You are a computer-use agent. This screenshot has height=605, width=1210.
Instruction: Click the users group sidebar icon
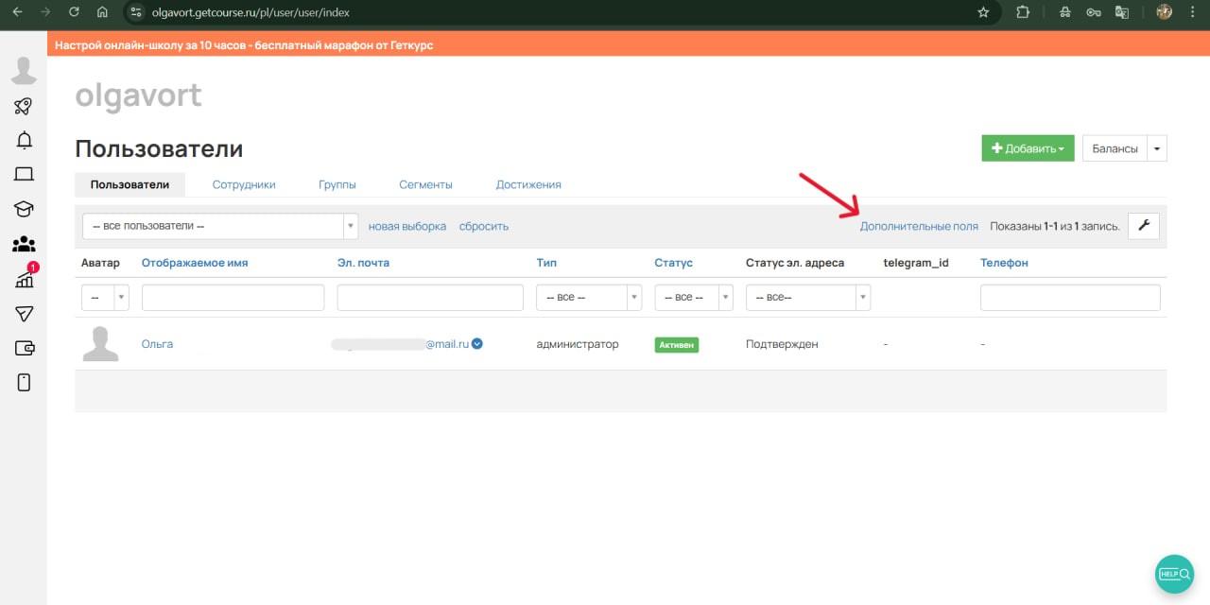click(24, 244)
